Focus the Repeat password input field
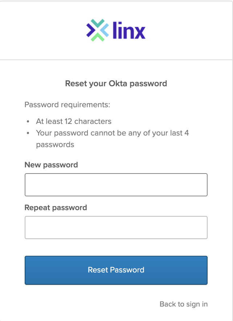233x321 pixels. click(116, 228)
